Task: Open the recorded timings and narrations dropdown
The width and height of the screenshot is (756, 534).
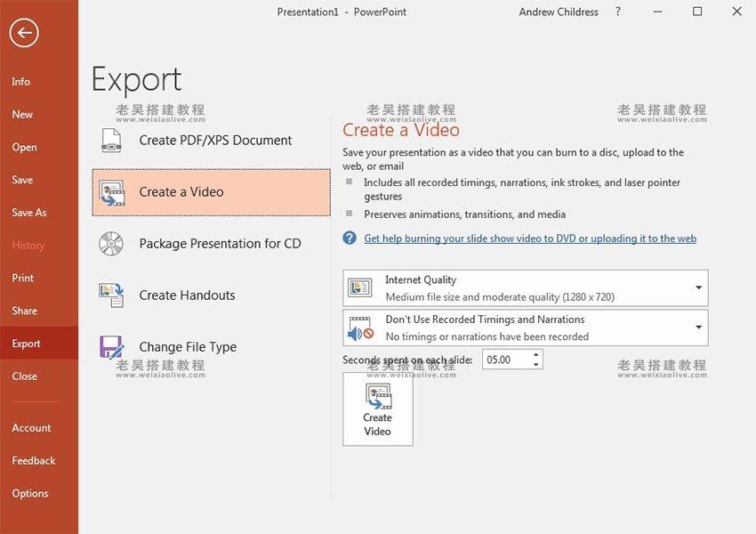Action: click(x=699, y=327)
